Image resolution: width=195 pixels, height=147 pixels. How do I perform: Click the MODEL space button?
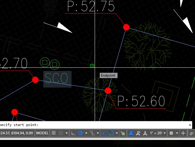tap(42, 133)
